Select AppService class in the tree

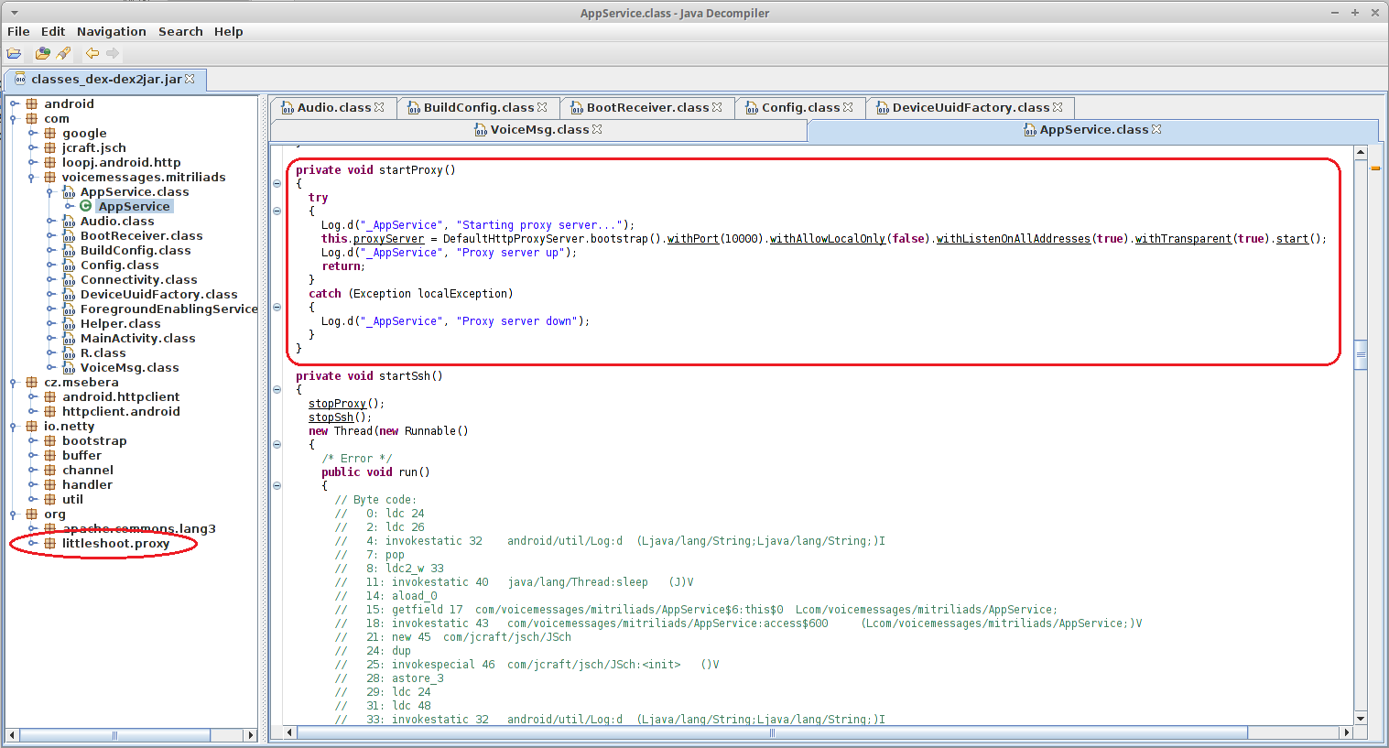pyautogui.click(x=134, y=206)
